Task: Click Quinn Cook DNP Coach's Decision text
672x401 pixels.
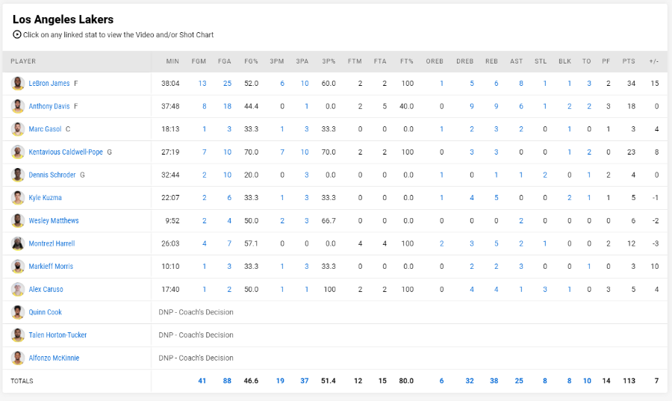Action: (x=196, y=312)
